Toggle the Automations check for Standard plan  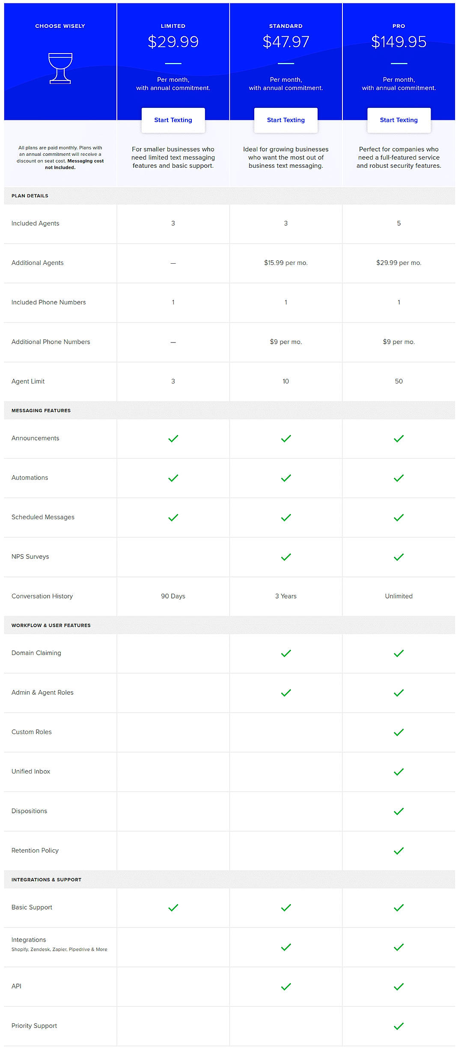coord(286,477)
